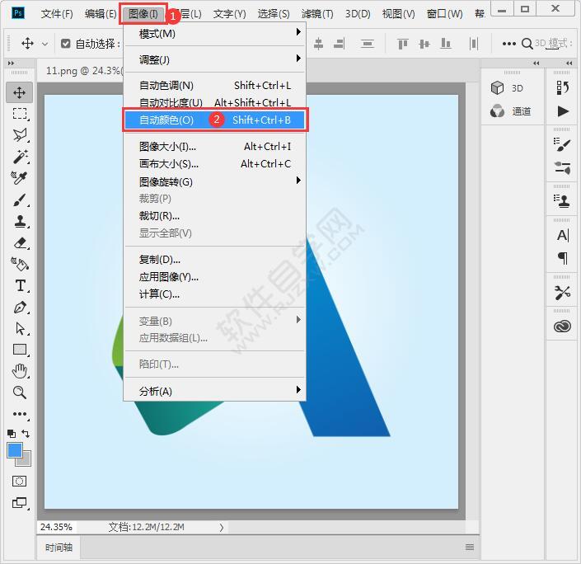Screen dimensions: 581x564
Task: Select the Eyedropper tool
Action: click(20, 178)
